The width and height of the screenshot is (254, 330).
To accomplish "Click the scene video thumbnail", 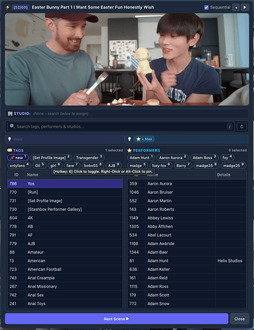I will [127, 59].
